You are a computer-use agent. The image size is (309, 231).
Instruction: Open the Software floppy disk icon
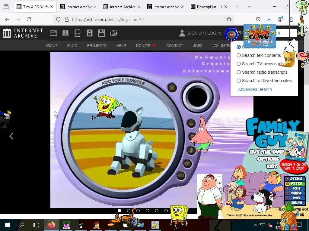(102, 33)
